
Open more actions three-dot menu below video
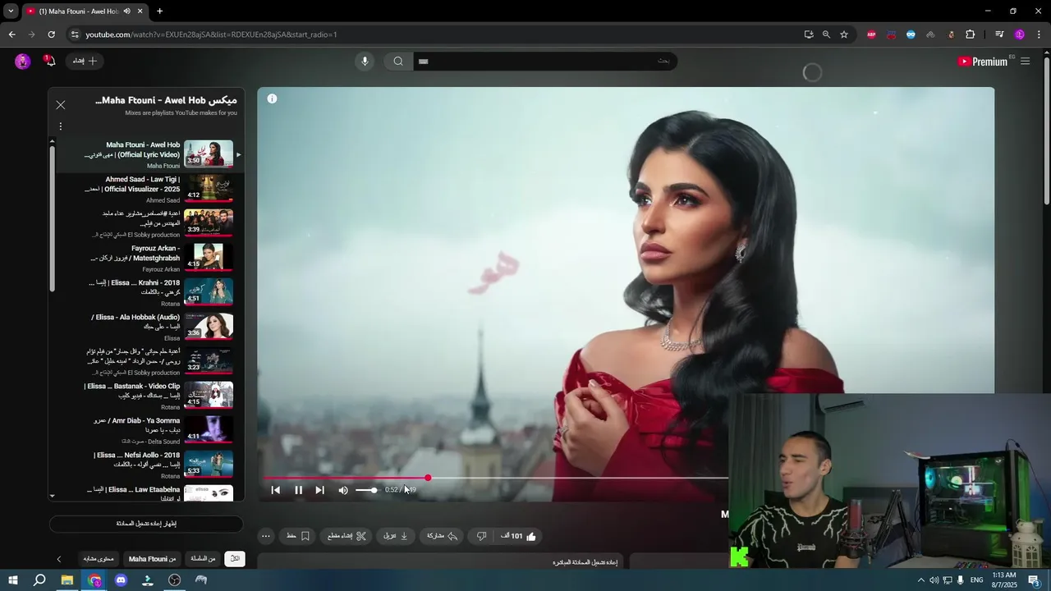tap(265, 536)
